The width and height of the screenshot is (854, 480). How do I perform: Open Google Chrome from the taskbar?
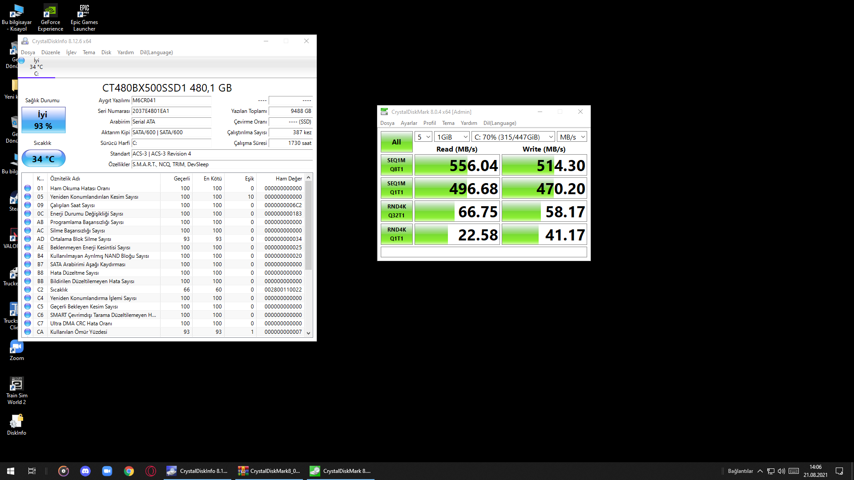[129, 471]
